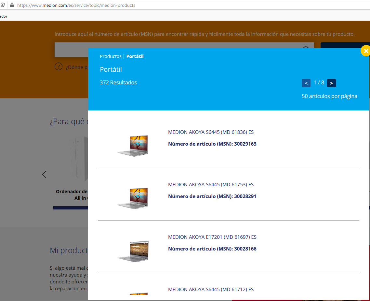Go to previous results page
The image size is (370, 301).
(x=306, y=83)
